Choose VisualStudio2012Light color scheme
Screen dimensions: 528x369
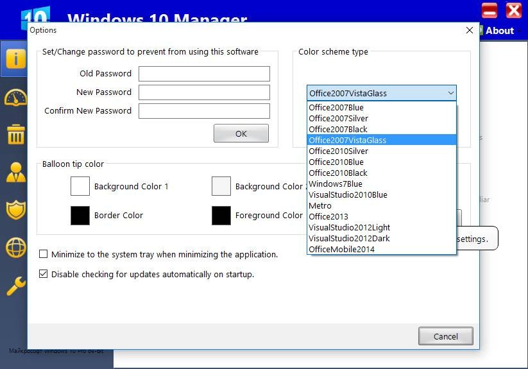tap(382, 227)
